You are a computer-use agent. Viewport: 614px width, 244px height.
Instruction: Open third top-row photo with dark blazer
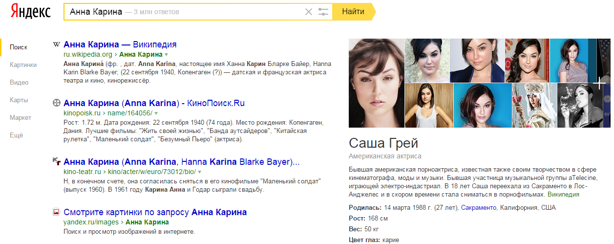click(477, 61)
